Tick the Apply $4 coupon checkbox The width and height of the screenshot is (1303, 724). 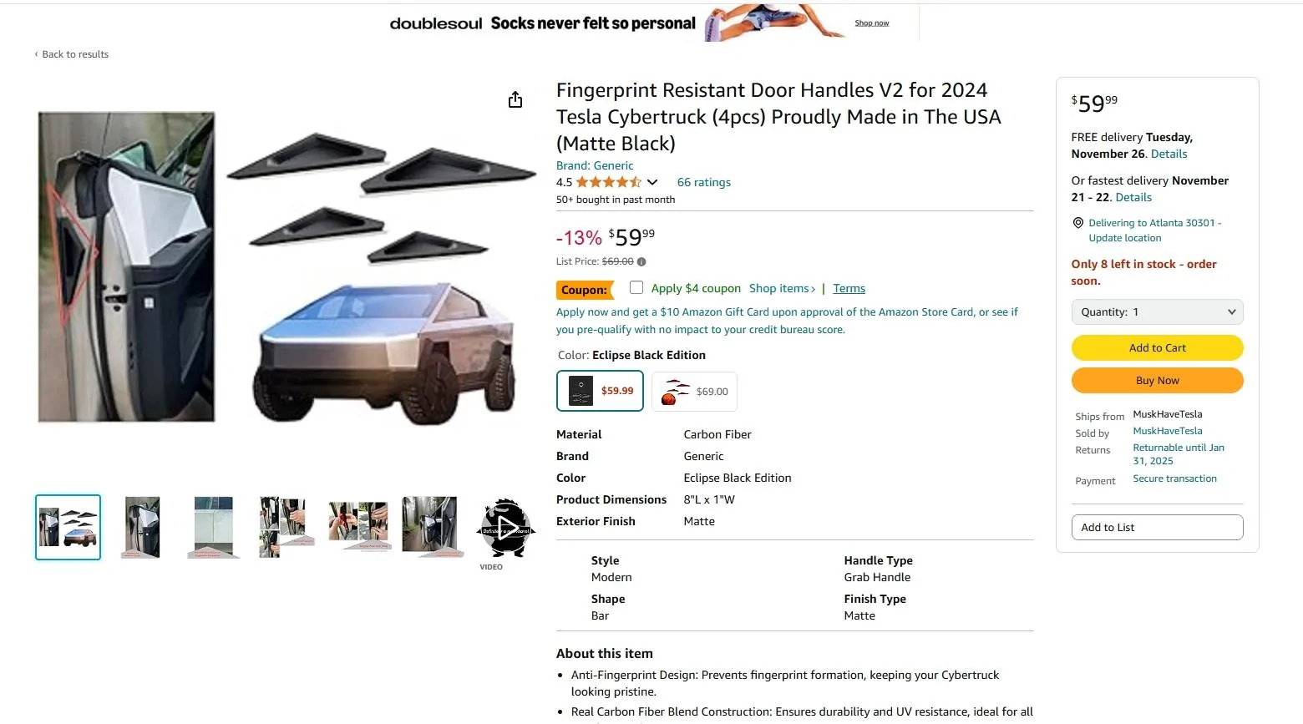point(636,287)
